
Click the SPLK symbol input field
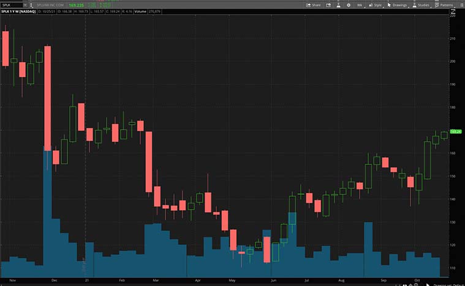click(x=12, y=5)
